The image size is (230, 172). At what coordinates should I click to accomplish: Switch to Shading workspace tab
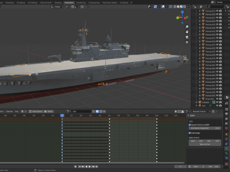(x=58, y=2)
